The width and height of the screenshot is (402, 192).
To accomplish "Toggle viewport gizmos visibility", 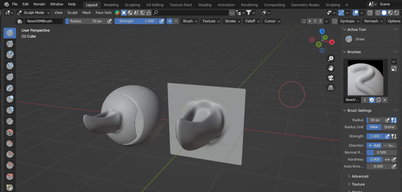I will tap(341, 13).
